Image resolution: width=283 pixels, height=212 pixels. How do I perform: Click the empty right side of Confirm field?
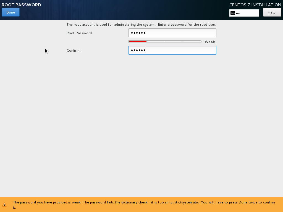tap(193, 50)
